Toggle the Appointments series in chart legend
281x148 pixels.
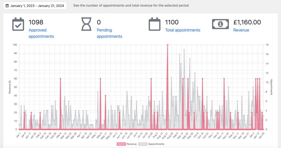pyautogui.click(x=151, y=144)
